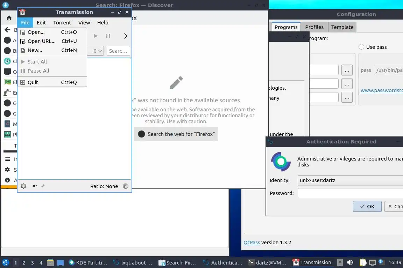This screenshot has height=268, width=403.
Task: Open the file manager launcher in the taskbar
Action: click(x=50, y=262)
